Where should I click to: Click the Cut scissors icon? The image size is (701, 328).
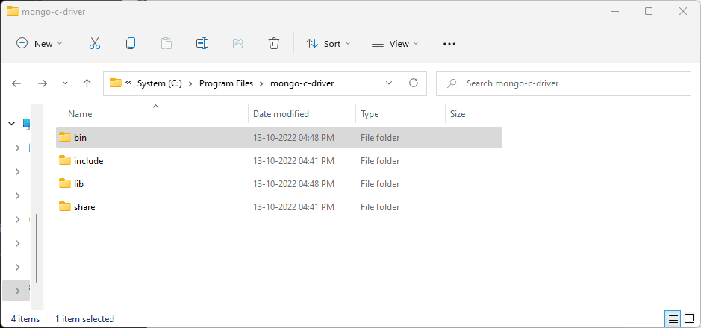pyautogui.click(x=95, y=44)
